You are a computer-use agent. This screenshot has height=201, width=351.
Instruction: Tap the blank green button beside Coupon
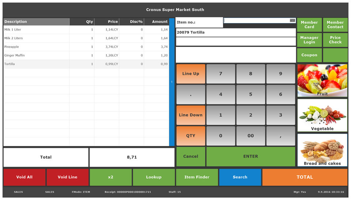point(335,55)
